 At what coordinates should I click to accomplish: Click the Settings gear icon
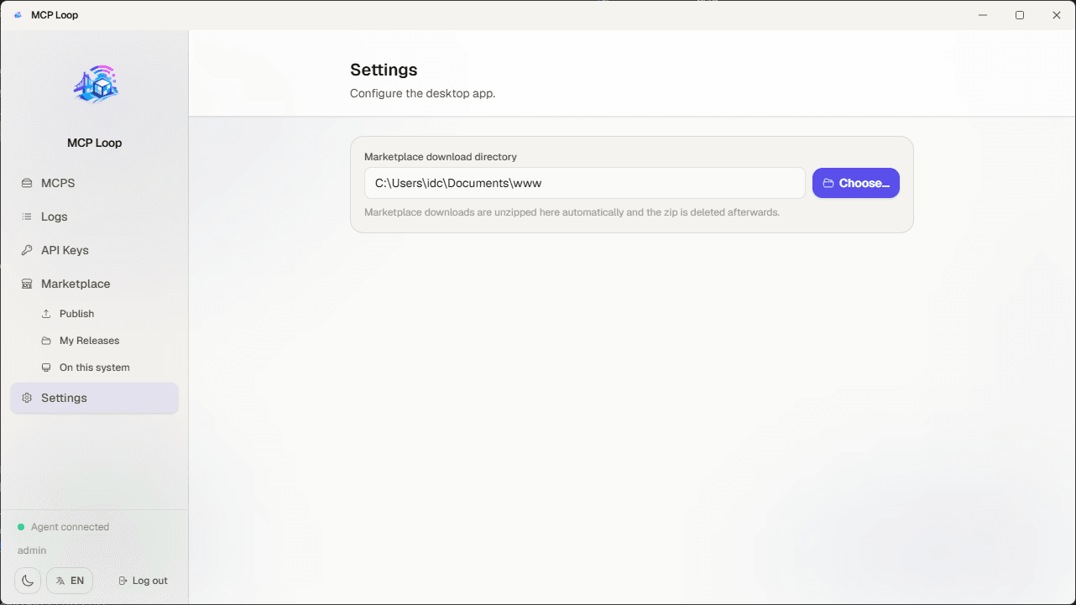(x=27, y=398)
